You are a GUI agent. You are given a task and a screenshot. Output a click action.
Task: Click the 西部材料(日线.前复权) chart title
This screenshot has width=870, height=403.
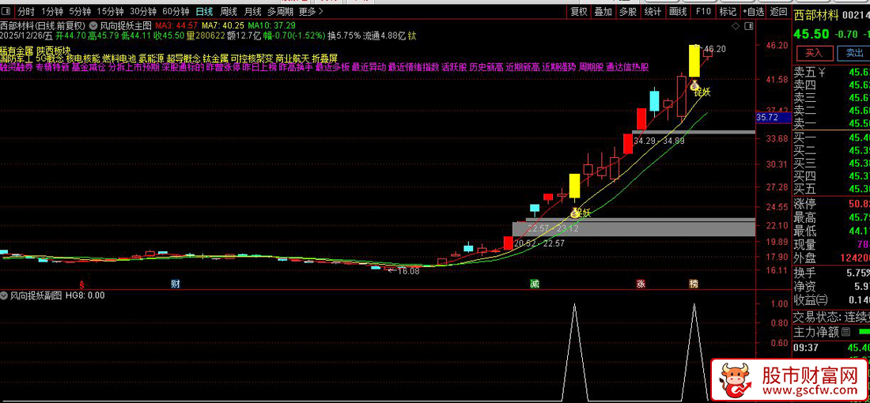tap(43, 25)
